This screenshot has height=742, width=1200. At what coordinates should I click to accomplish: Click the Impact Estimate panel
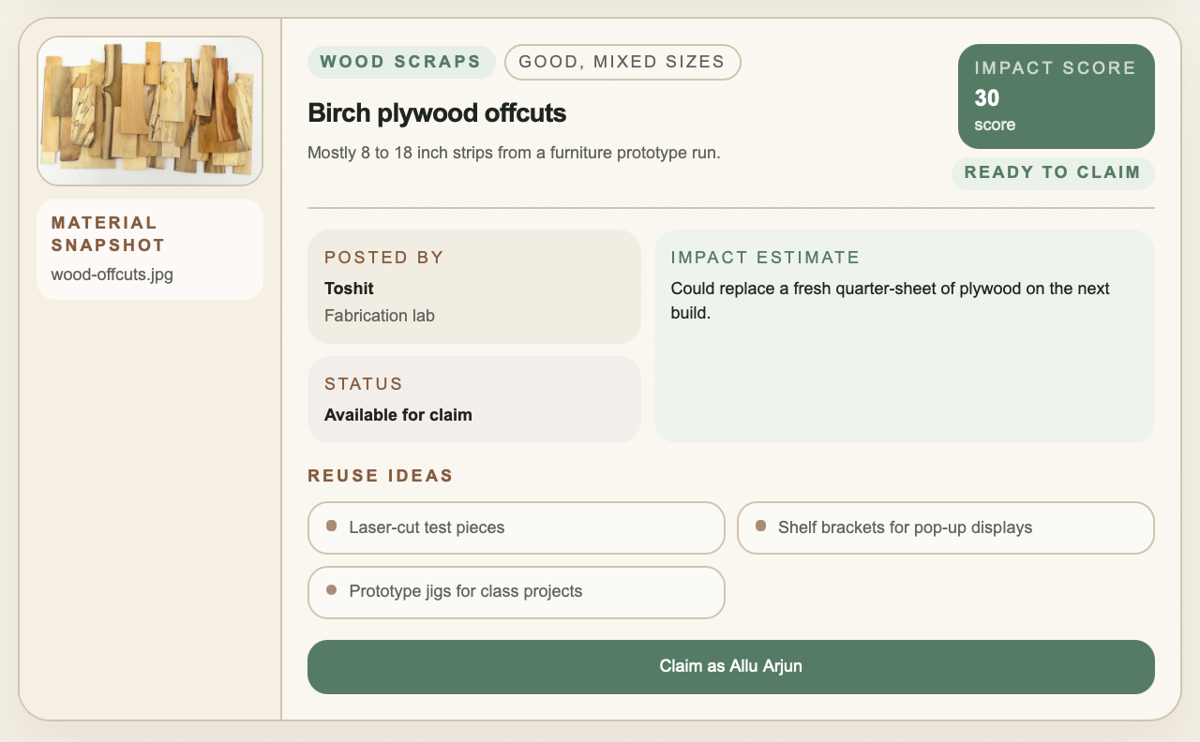coord(904,375)
